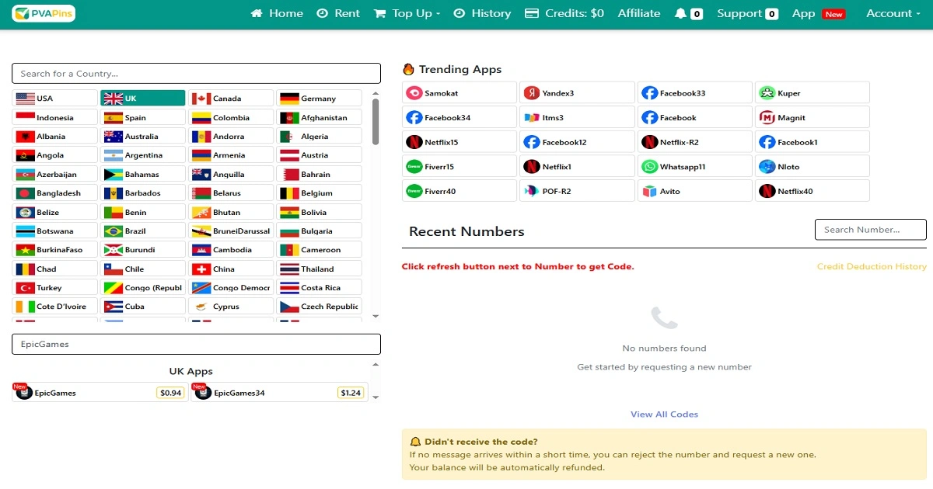Select the Magnit trending app
933x489 pixels.
click(x=812, y=117)
